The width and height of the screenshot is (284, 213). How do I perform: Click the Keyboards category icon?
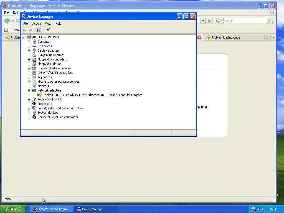pyautogui.click(x=34, y=77)
